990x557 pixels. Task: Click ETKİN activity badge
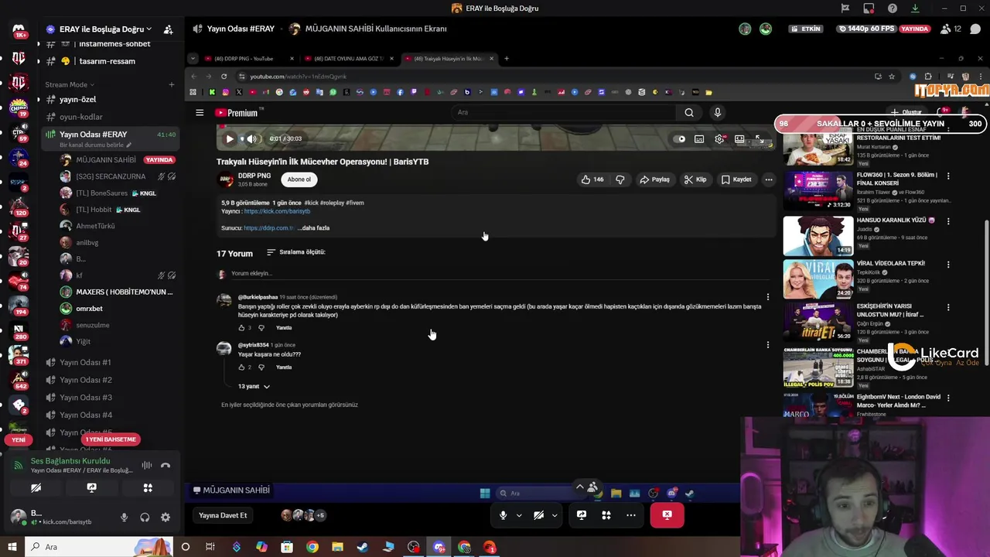click(x=806, y=29)
